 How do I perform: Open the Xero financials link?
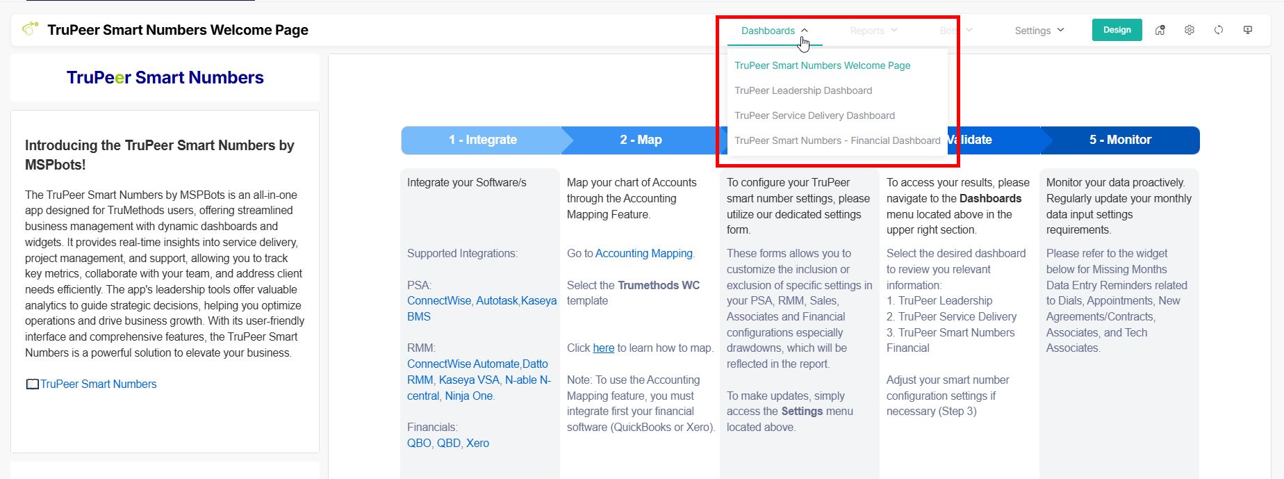(477, 444)
